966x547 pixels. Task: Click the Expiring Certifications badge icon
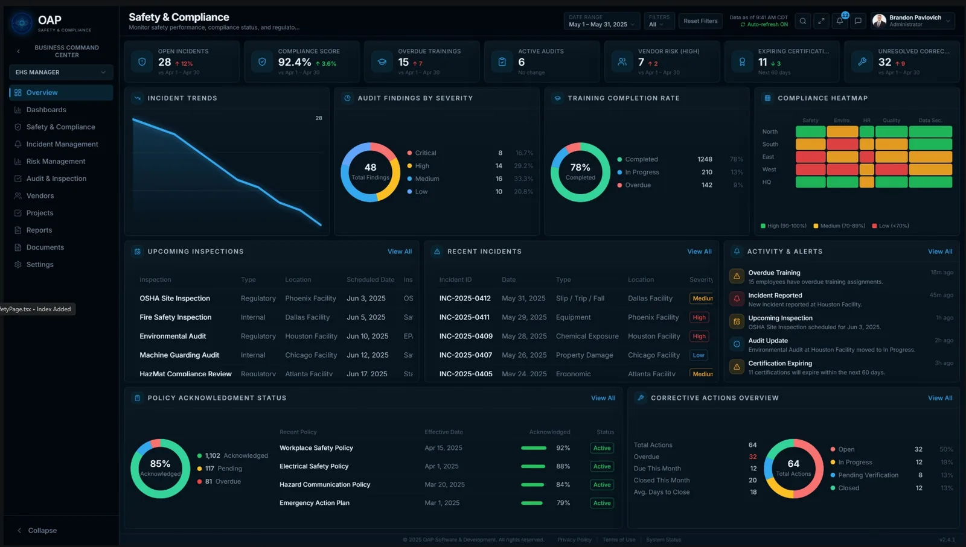[742, 62]
